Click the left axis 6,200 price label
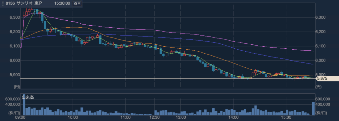 tap(15, 32)
